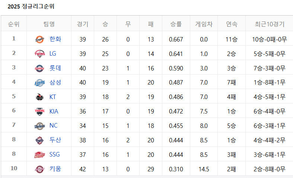293x178 pixels.
Task: Open the 롯데 team link
Action: pyautogui.click(x=55, y=68)
